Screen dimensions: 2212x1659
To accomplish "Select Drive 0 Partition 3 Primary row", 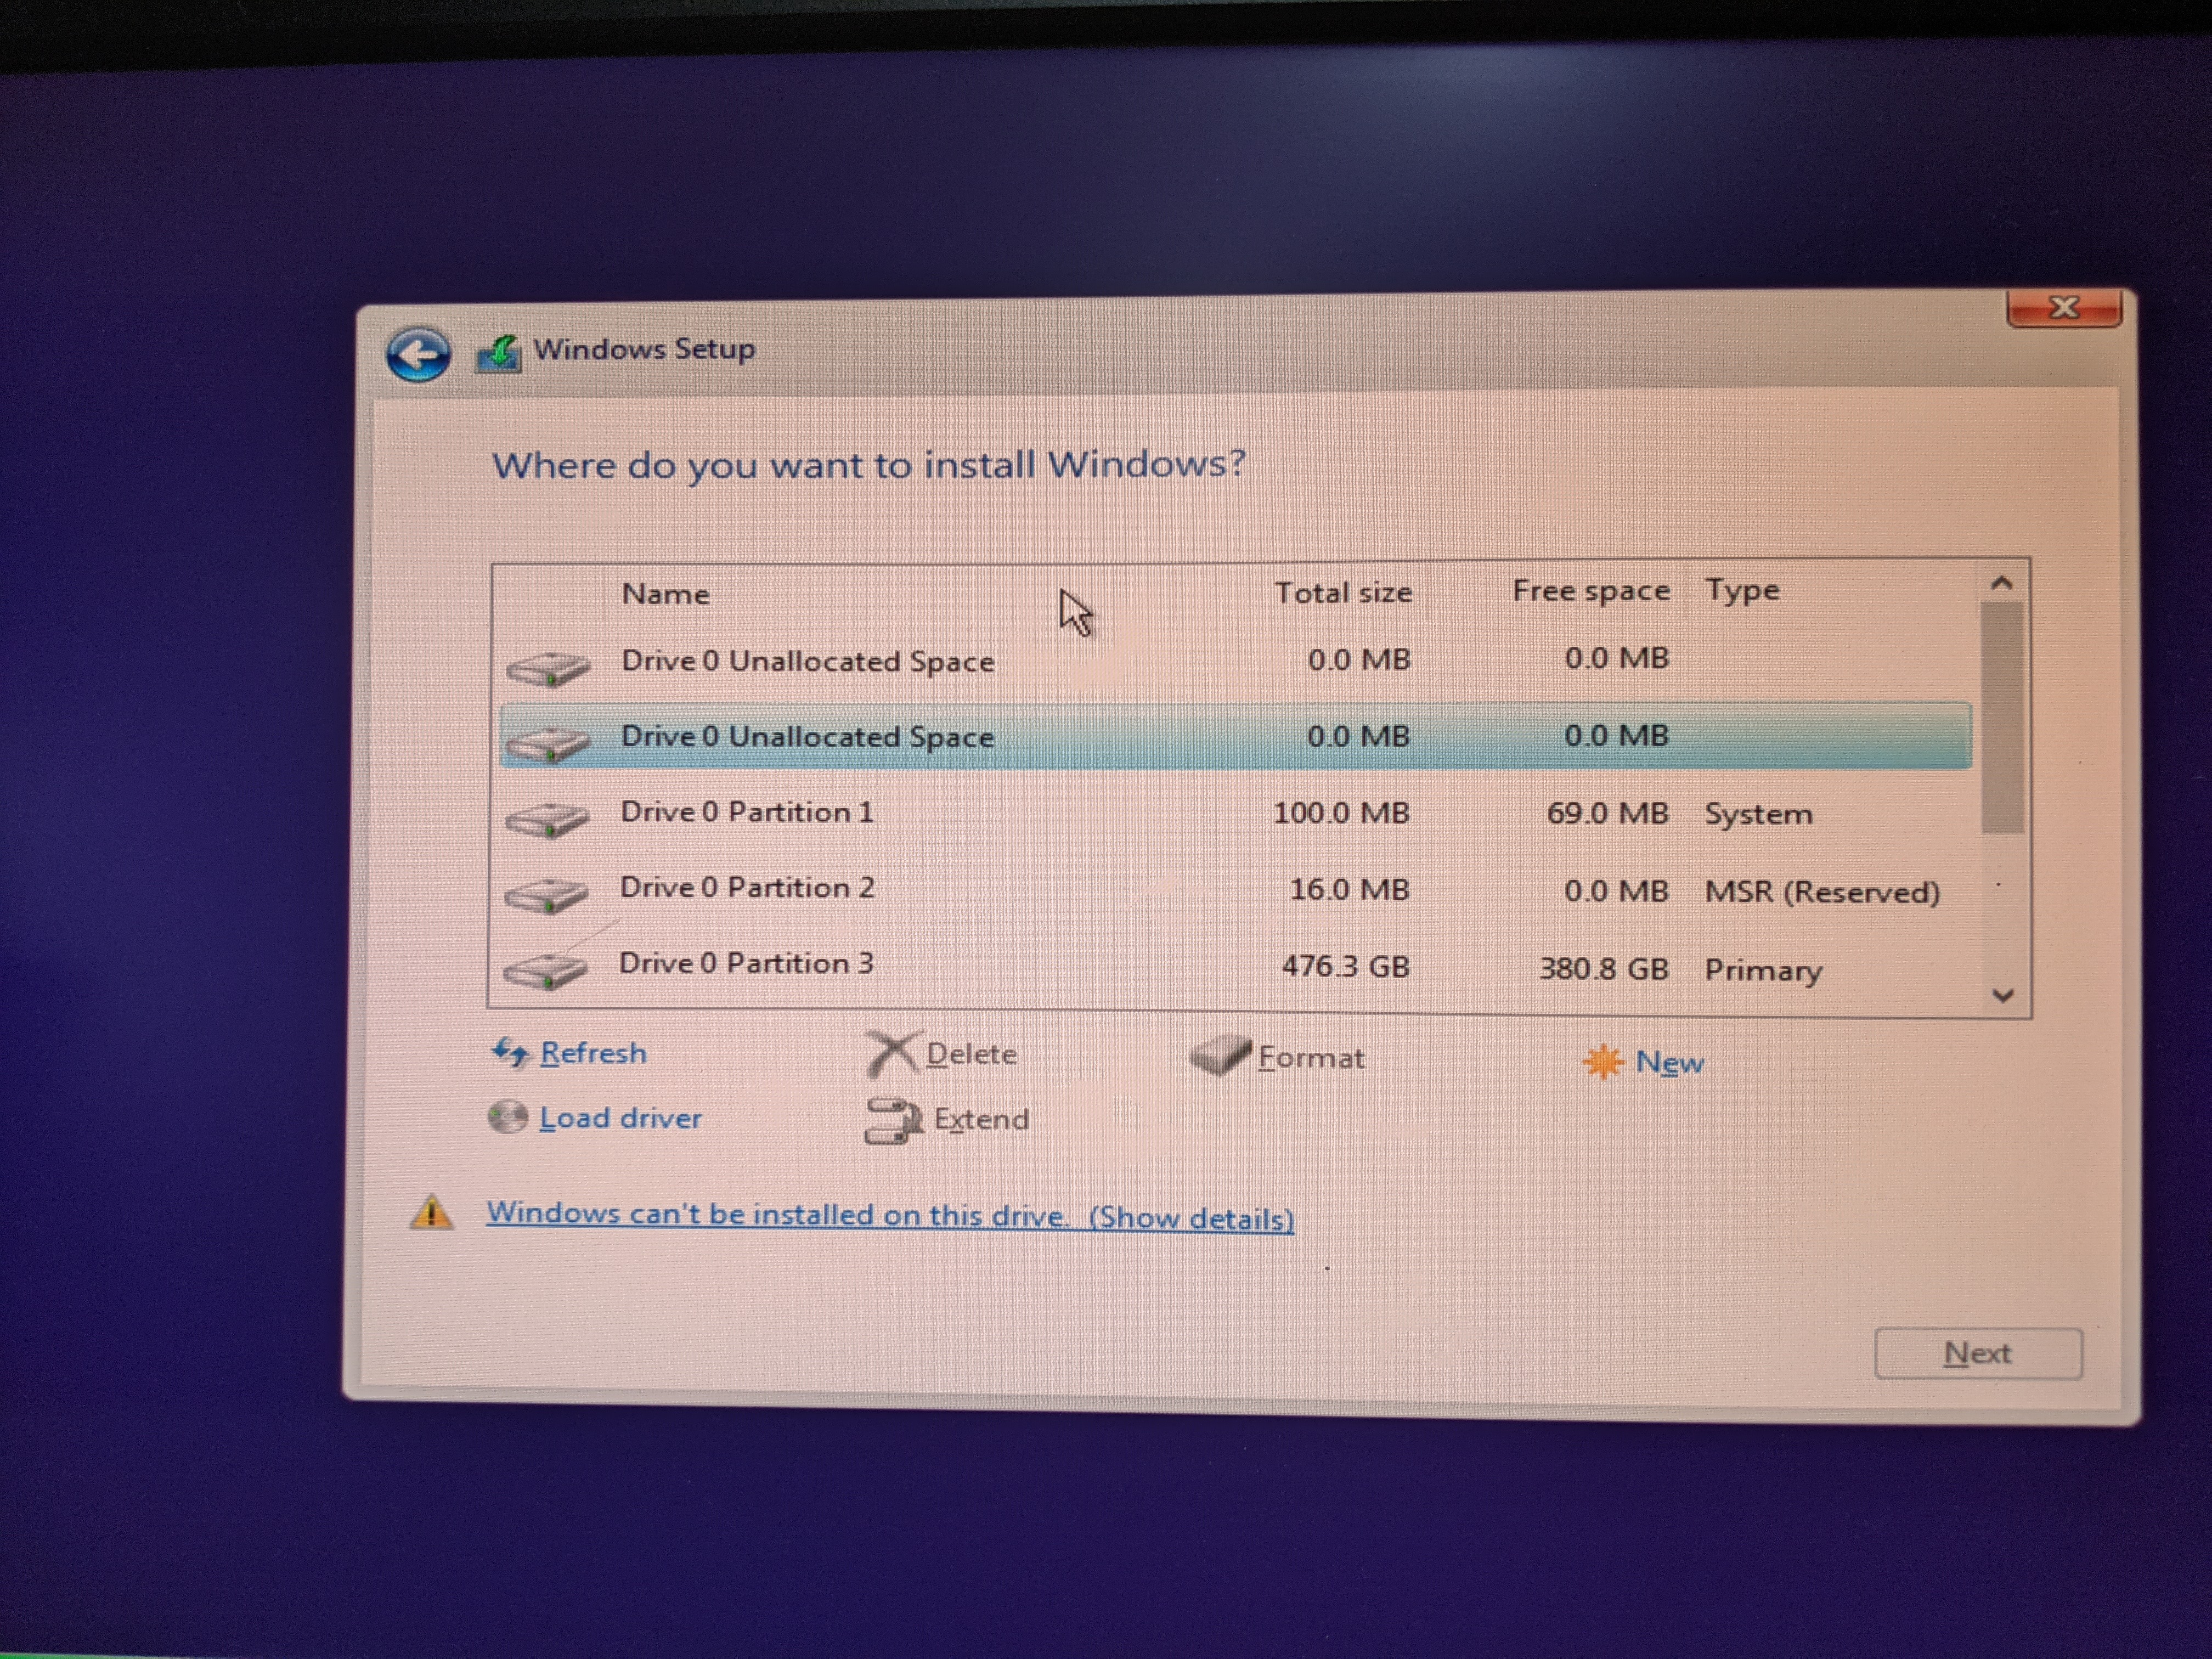I will (746, 964).
